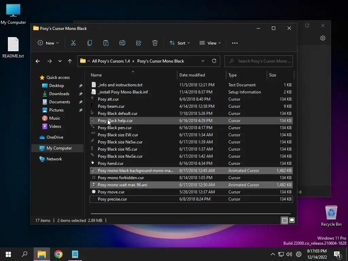Expand recent locations chevron

[60, 61]
